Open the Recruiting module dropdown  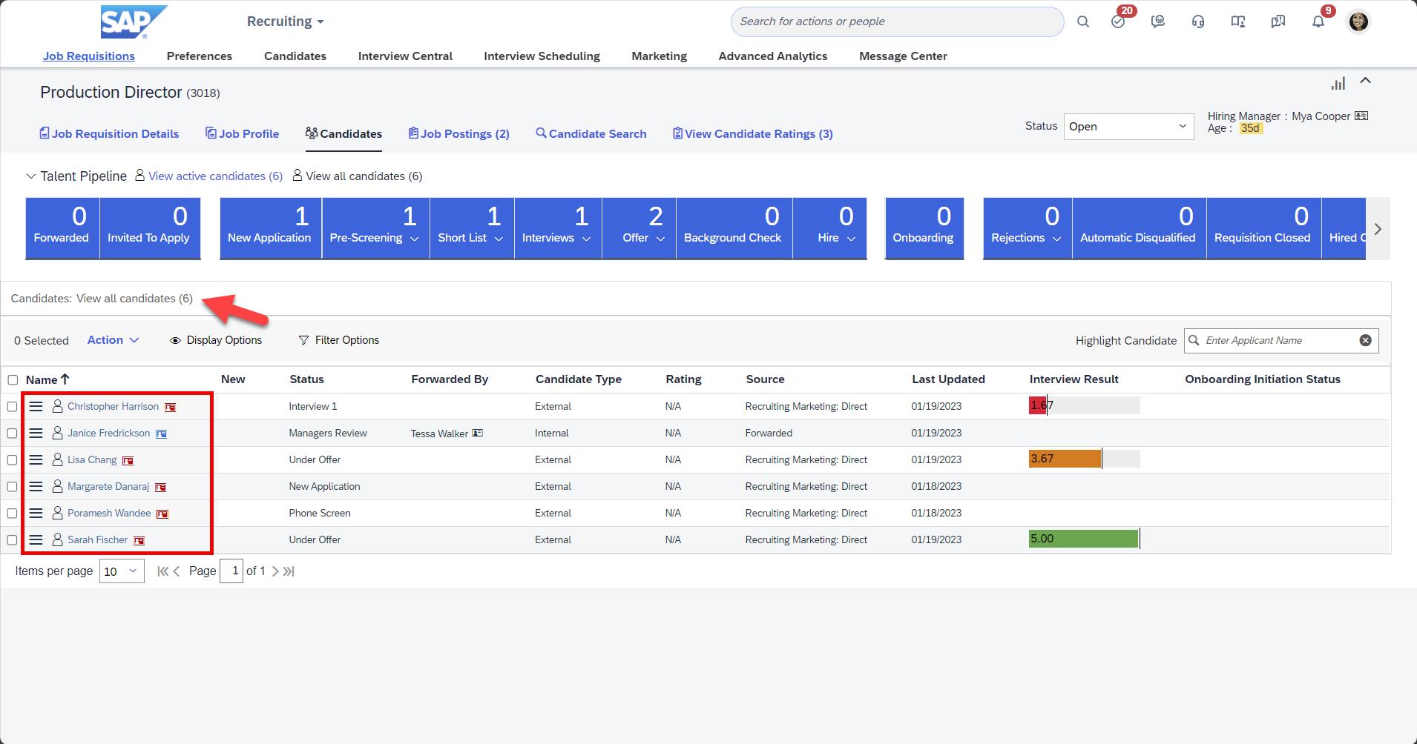pyautogui.click(x=286, y=21)
